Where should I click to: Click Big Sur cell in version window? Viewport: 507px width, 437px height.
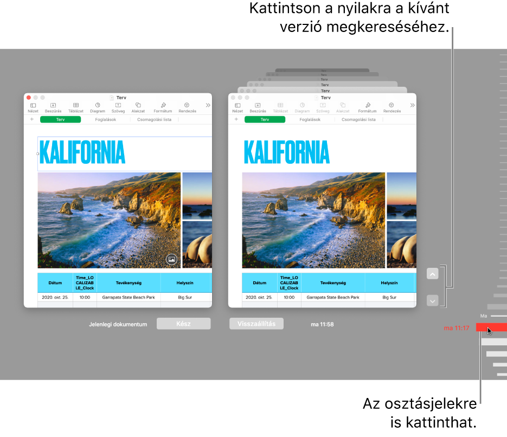pos(389,297)
